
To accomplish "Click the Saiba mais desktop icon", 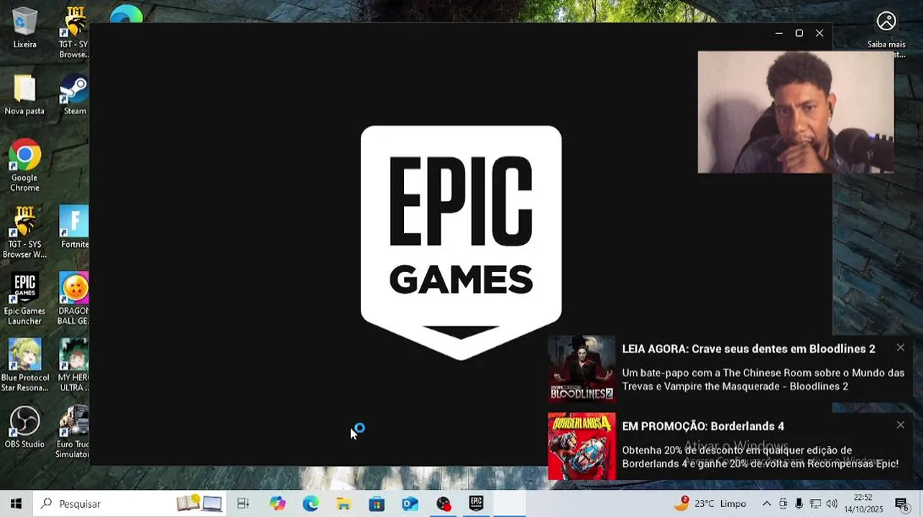I will [886, 33].
